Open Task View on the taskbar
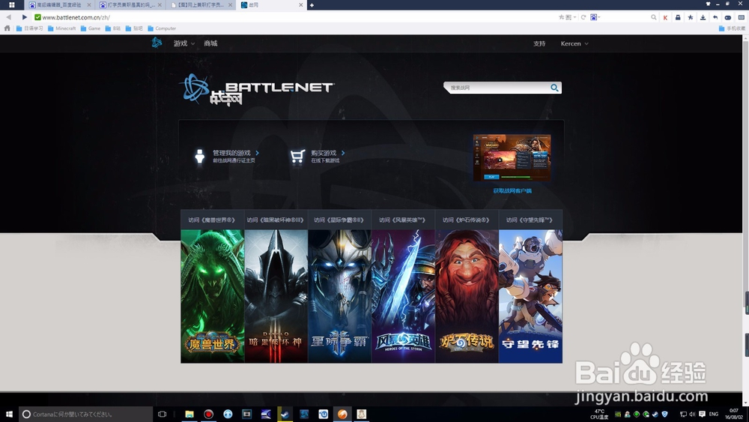The height and width of the screenshot is (422, 749). 162,414
